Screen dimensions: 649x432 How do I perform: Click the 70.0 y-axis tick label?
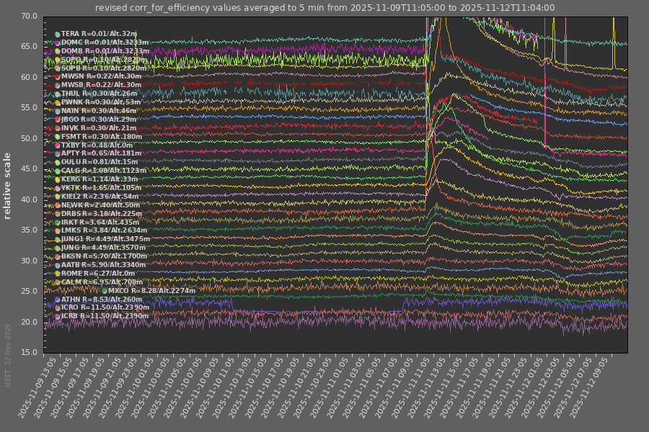coord(30,16)
